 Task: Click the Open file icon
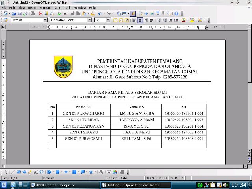point(14,14)
